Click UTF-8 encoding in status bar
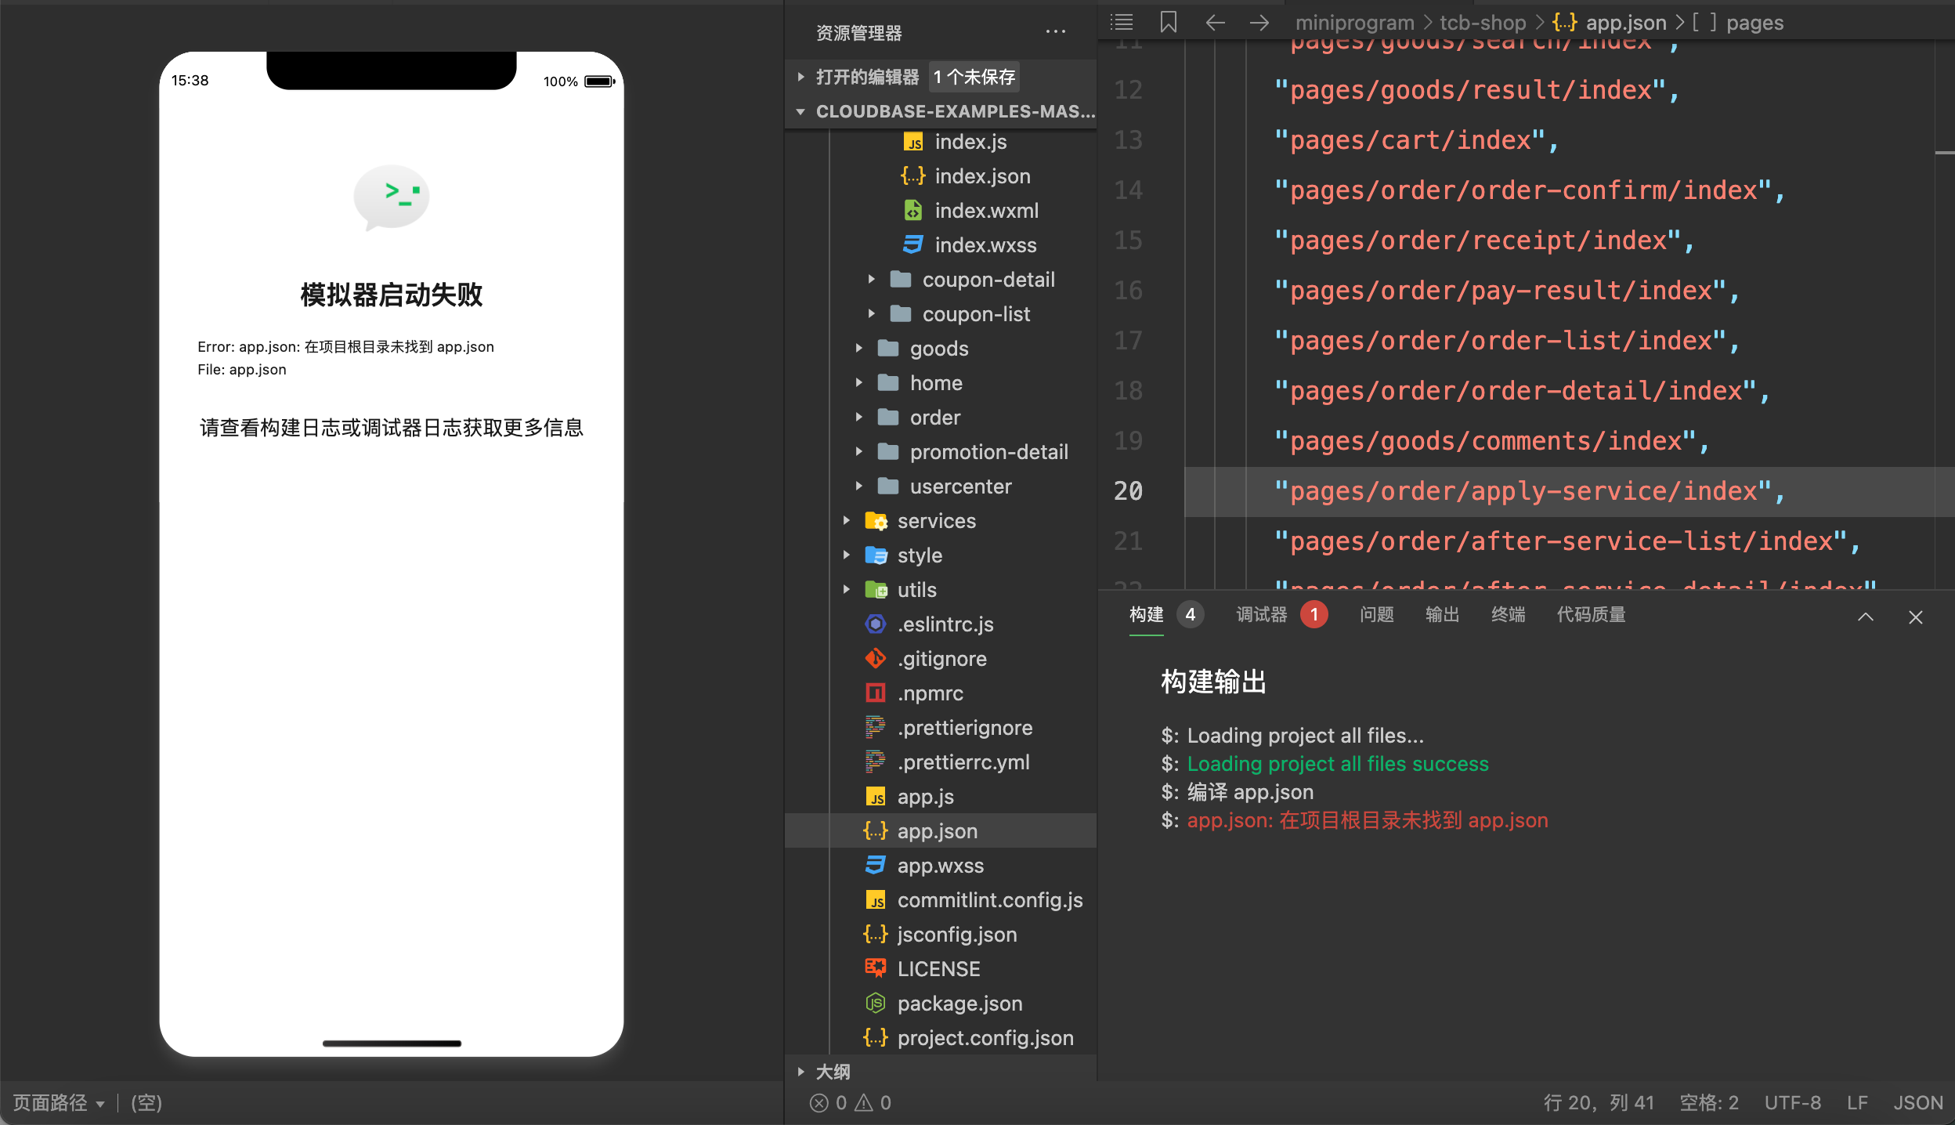Viewport: 1955px width, 1125px height. tap(1792, 1103)
